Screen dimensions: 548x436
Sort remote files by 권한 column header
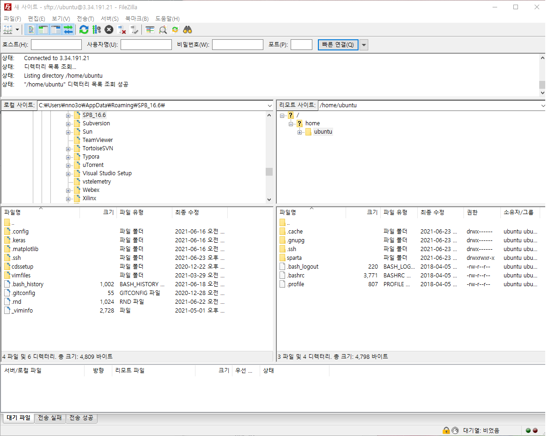(482, 212)
